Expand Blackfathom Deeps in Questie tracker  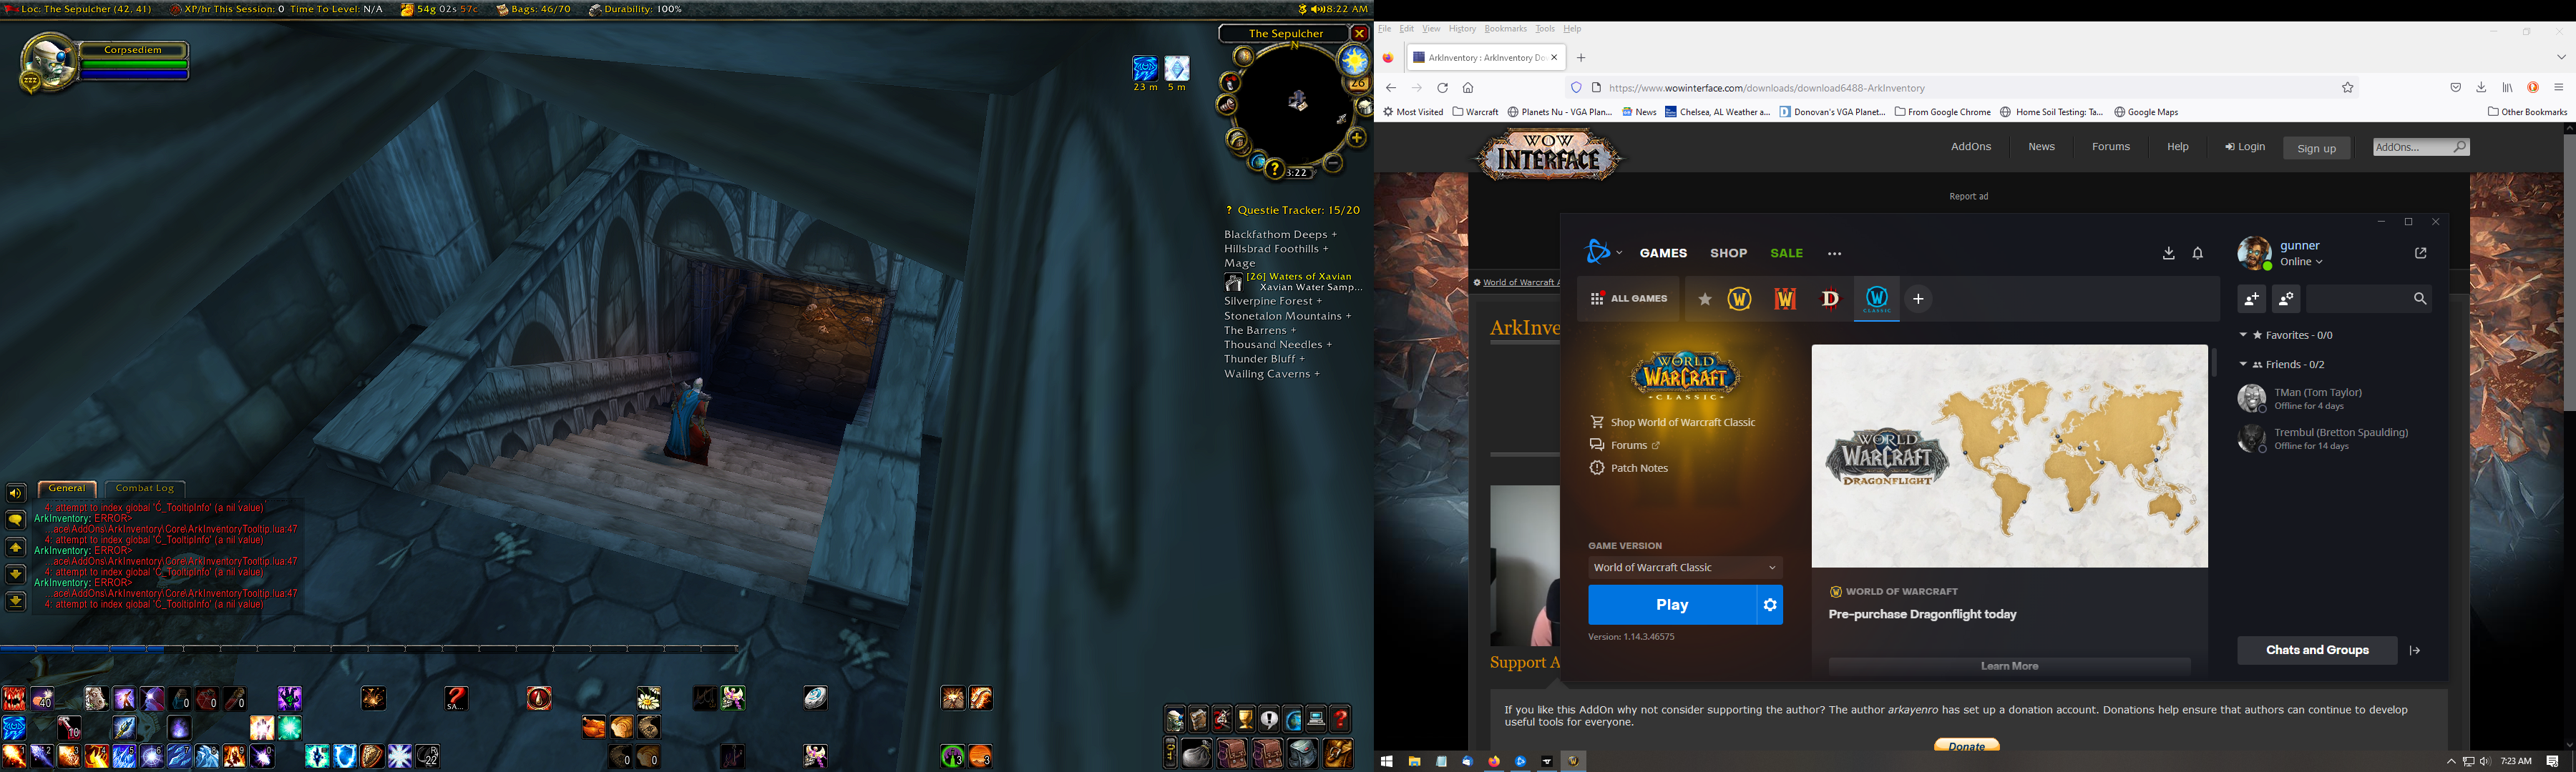1280,234
